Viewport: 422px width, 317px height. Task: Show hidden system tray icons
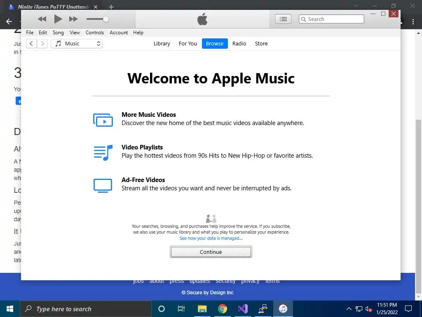point(349,309)
